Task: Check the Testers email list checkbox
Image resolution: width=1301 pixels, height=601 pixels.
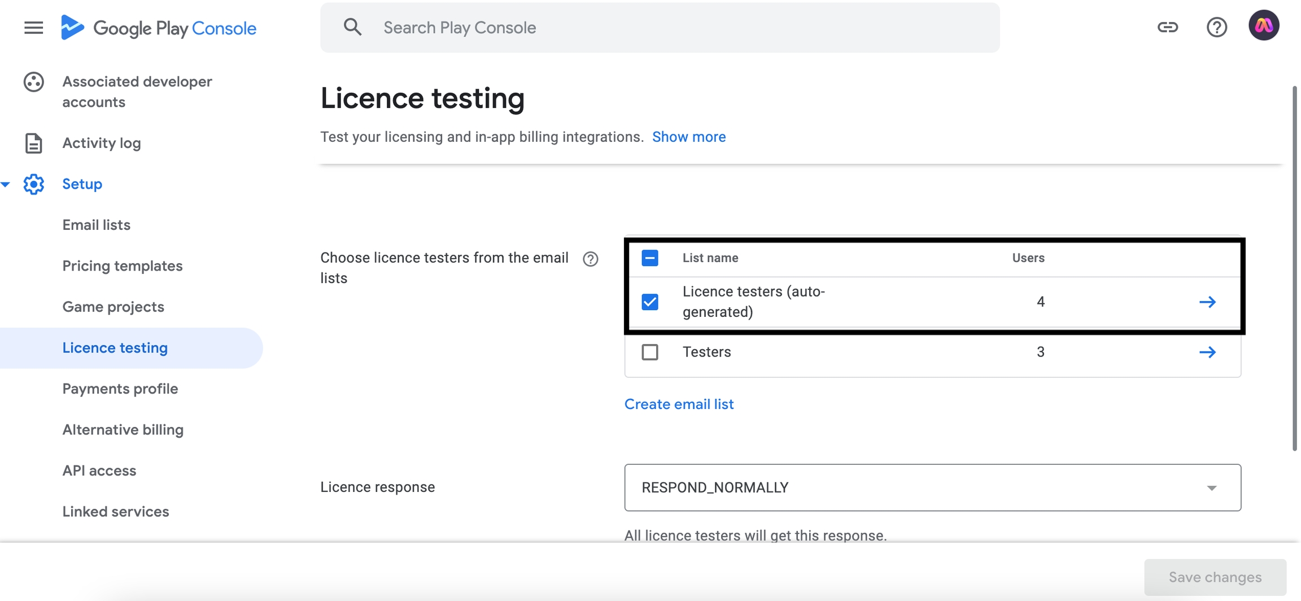Action: pyautogui.click(x=650, y=352)
